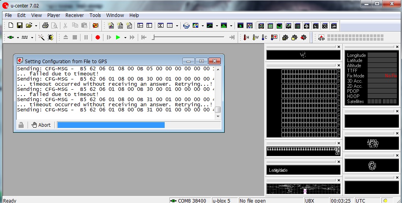
Task: Expand the Histogram View dropdown arrow
Action: point(231,26)
